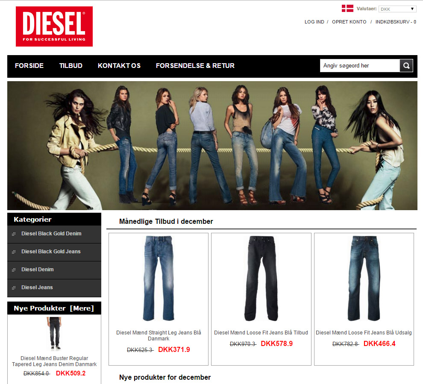
Task: Click the crossed-out DKK970.3 price
Action: (x=243, y=344)
